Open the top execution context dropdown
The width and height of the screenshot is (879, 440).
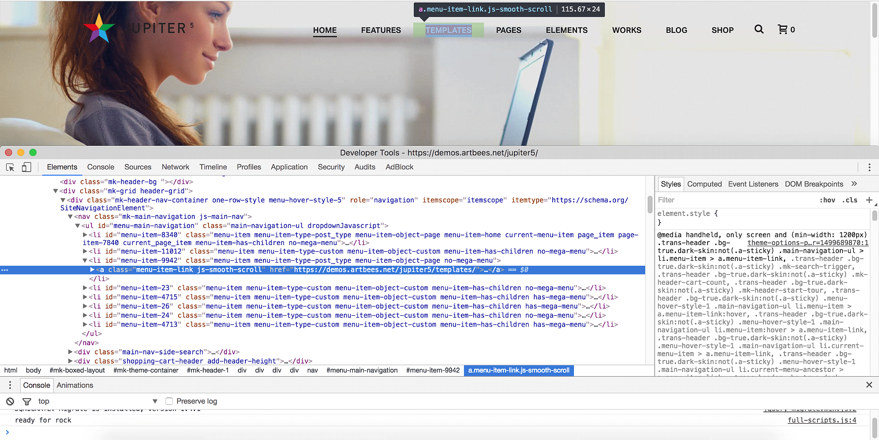(x=98, y=401)
